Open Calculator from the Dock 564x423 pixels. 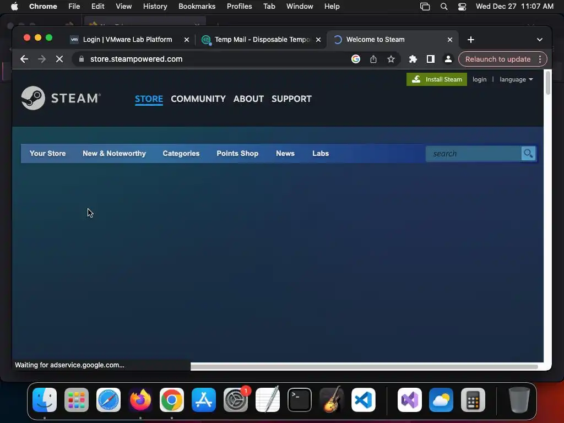pos(473,400)
